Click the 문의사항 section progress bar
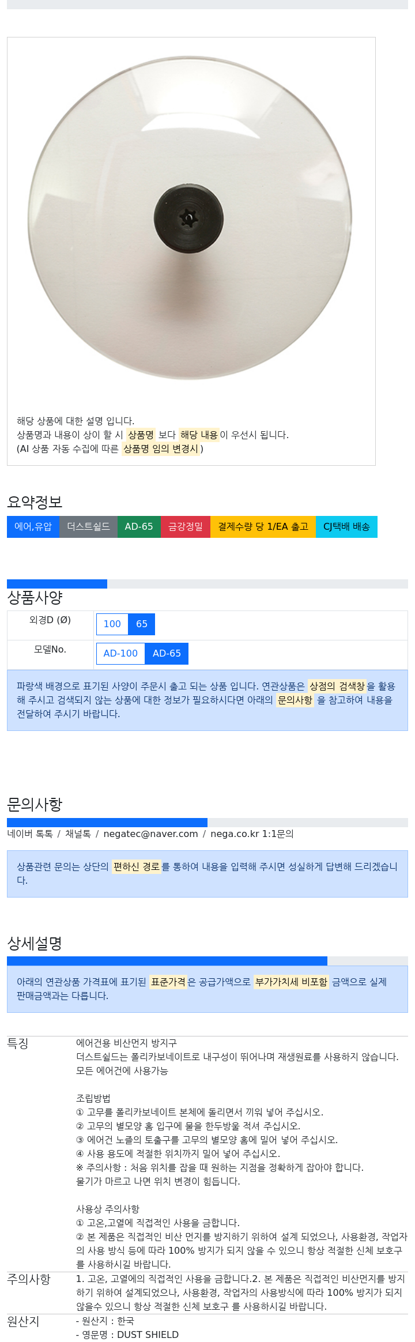Viewport: 415px width, 1342px height. point(107,823)
